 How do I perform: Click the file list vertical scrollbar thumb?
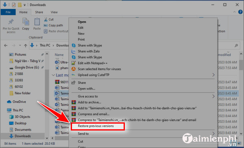pyautogui.click(x=241, y=65)
